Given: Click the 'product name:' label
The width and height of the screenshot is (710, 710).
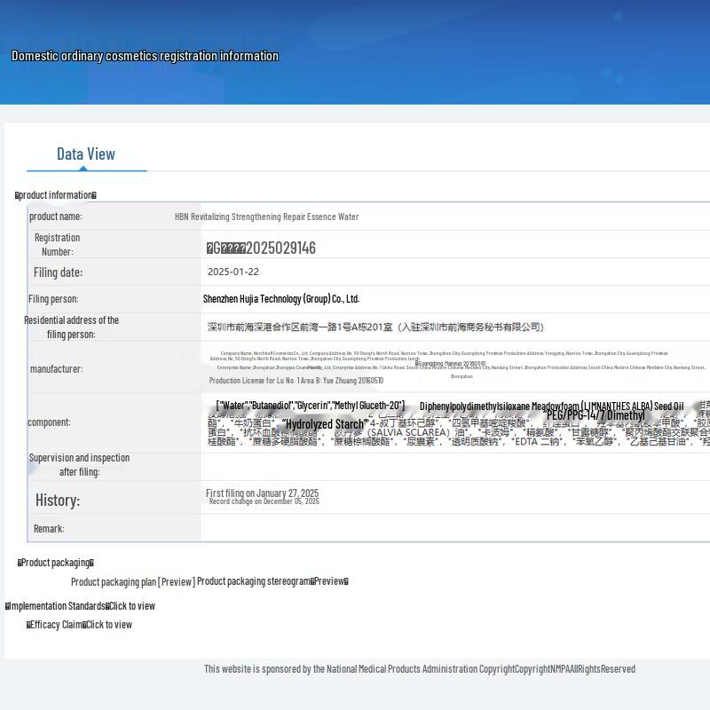Looking at the screenshot, I should (56, 217).
